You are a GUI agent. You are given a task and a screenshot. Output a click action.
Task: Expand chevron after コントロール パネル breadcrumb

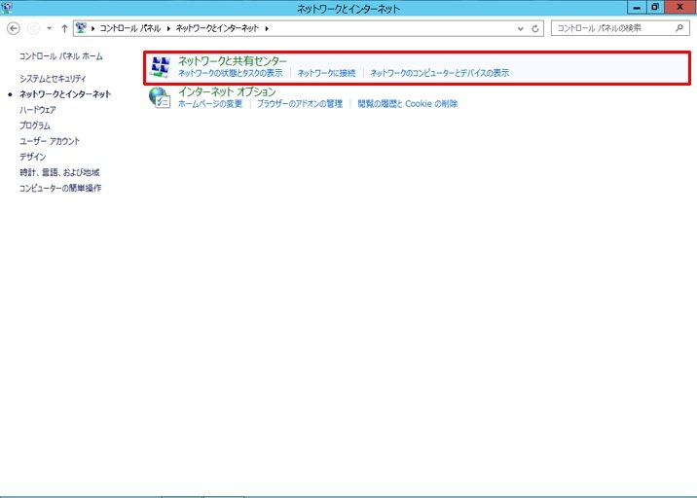pos(170,29)
